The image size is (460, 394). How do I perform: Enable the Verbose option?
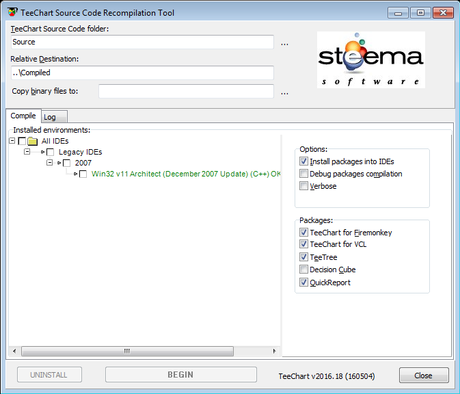point(303,186)
